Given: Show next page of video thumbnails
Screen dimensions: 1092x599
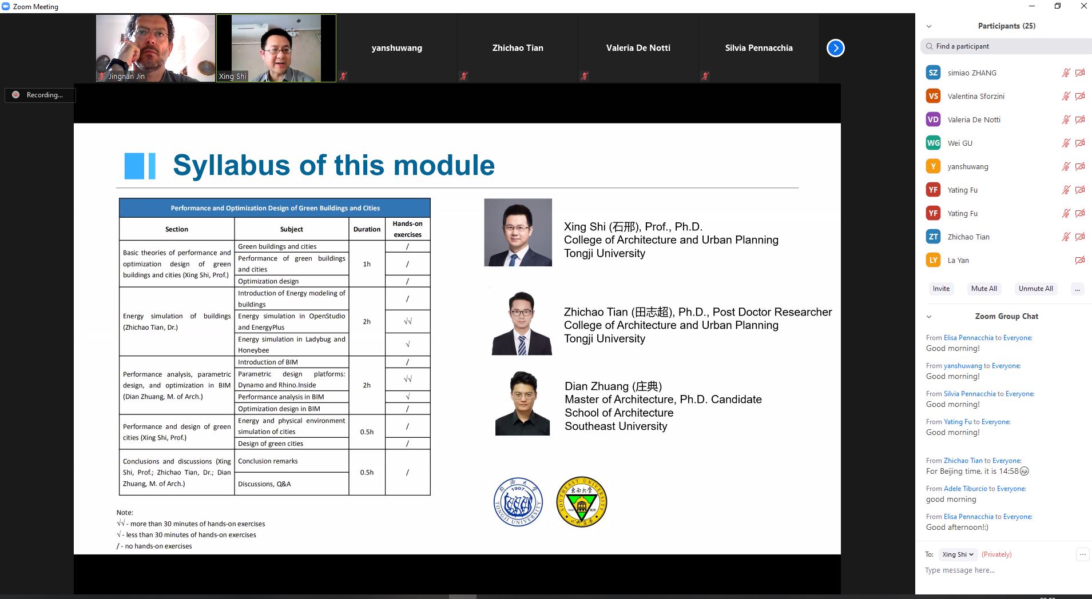Looking at the screenshot, I should [x=835, y=48].
